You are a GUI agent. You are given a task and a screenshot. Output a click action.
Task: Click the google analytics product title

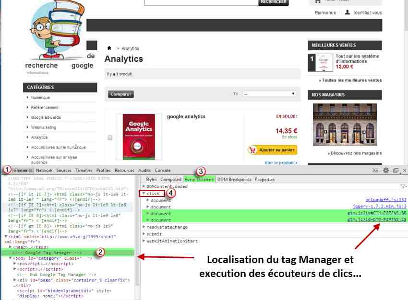coord(186,116)
